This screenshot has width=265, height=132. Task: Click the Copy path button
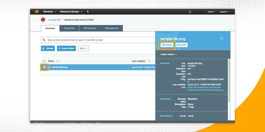tap(181, 45)
